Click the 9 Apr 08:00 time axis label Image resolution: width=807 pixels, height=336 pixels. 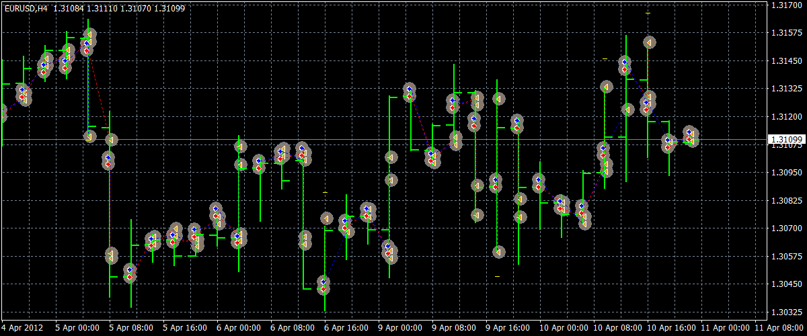453,328
